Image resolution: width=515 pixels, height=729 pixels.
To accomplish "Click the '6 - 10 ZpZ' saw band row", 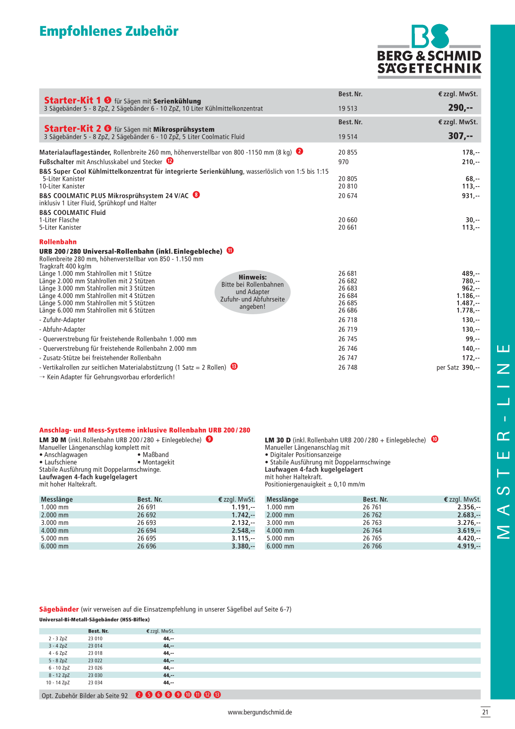I will click(x=260, y=668).
